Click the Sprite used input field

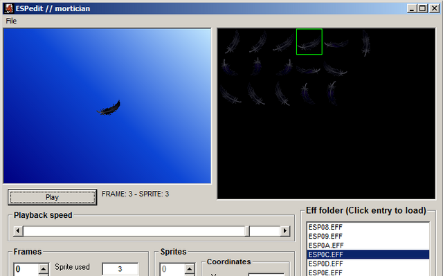click(x=120, y=269)
